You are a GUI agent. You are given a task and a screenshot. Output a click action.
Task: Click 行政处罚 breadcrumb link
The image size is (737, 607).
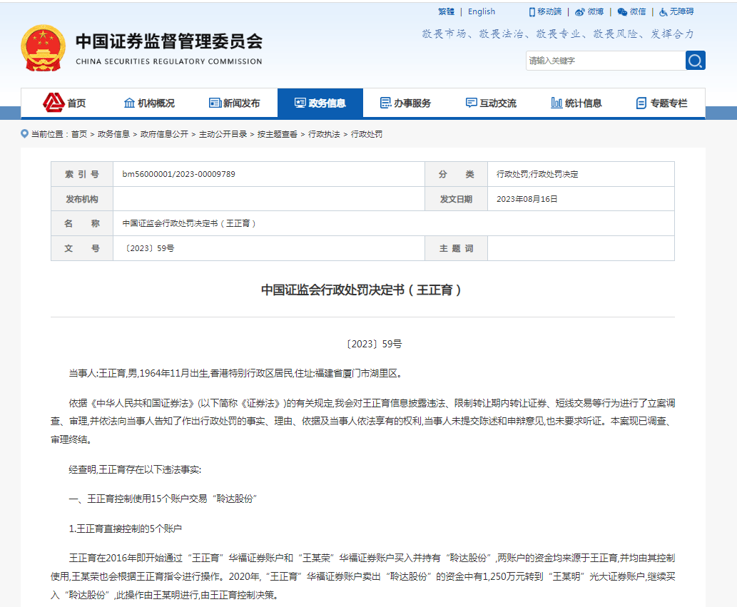[x=367, y=134]
